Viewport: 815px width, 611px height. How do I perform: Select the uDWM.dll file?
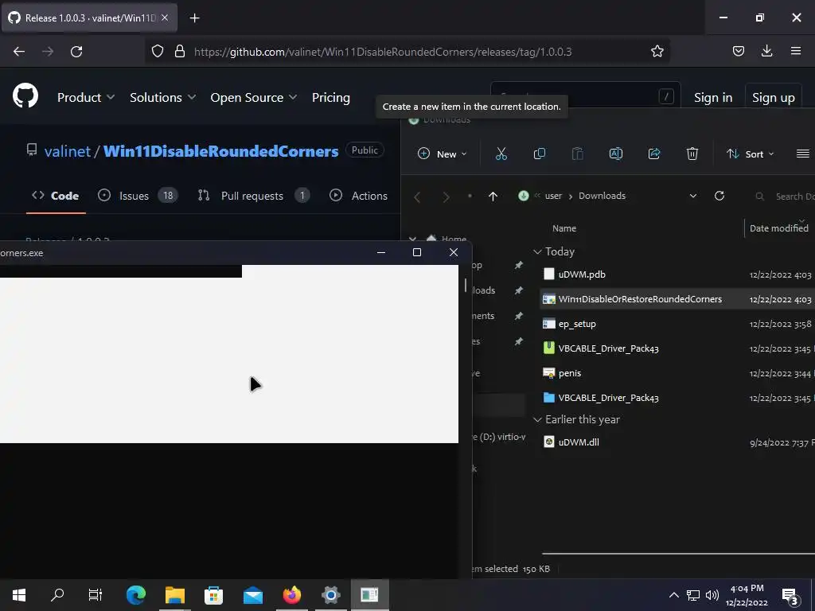coord(677,442)
